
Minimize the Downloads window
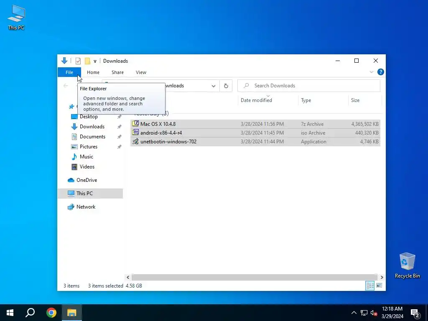coord(338,61)
